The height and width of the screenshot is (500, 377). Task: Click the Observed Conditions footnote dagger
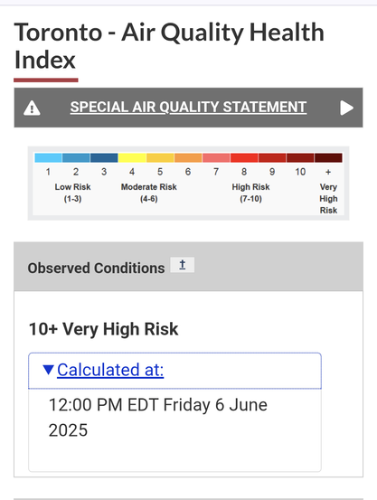(182, 265)
